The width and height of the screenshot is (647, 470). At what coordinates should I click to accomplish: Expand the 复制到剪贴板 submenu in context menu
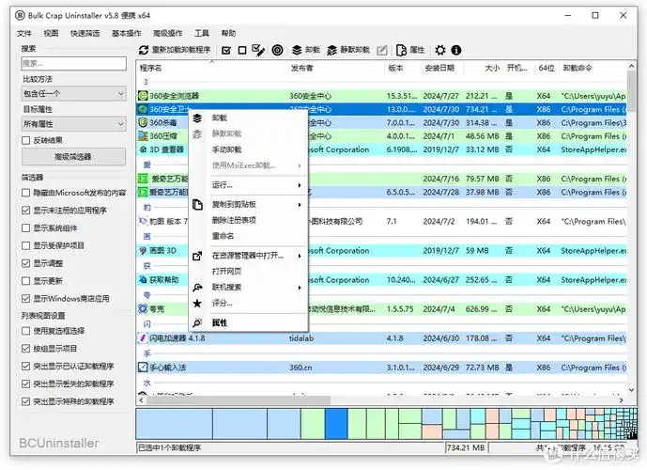247,204
